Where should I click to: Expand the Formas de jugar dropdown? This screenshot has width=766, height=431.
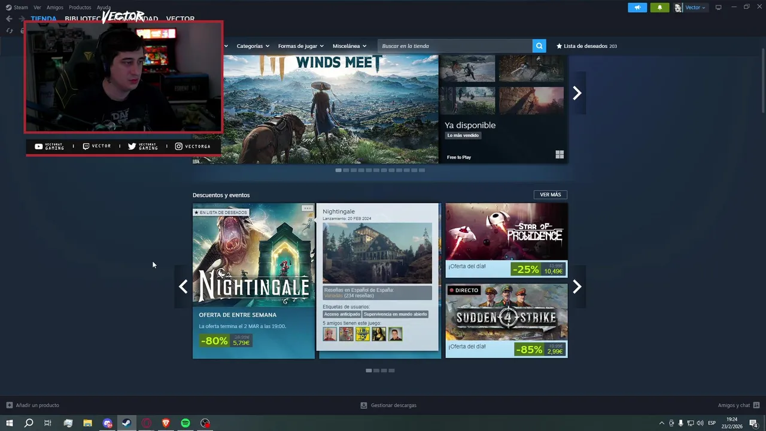tap(300, 46)
